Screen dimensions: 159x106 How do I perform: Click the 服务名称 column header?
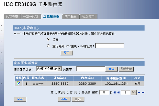(x=38, y=78)
